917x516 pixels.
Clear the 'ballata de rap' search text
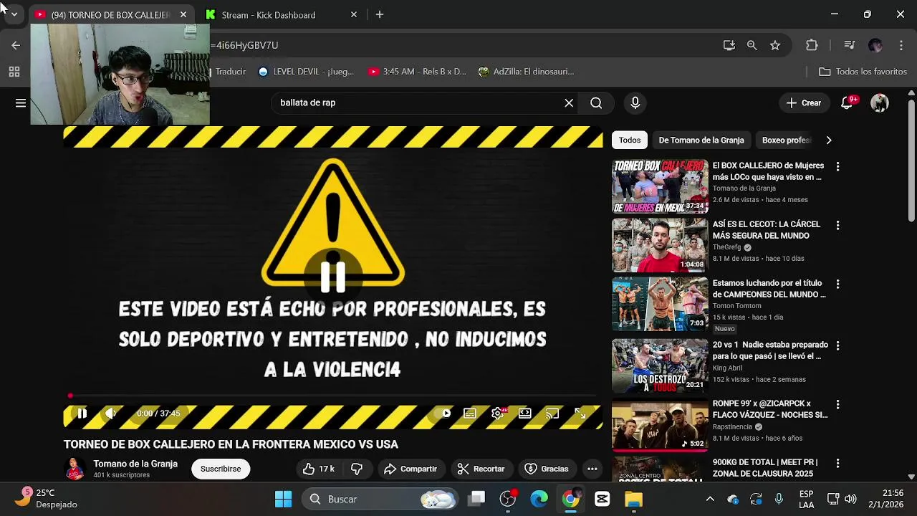[x=569, y=102]
